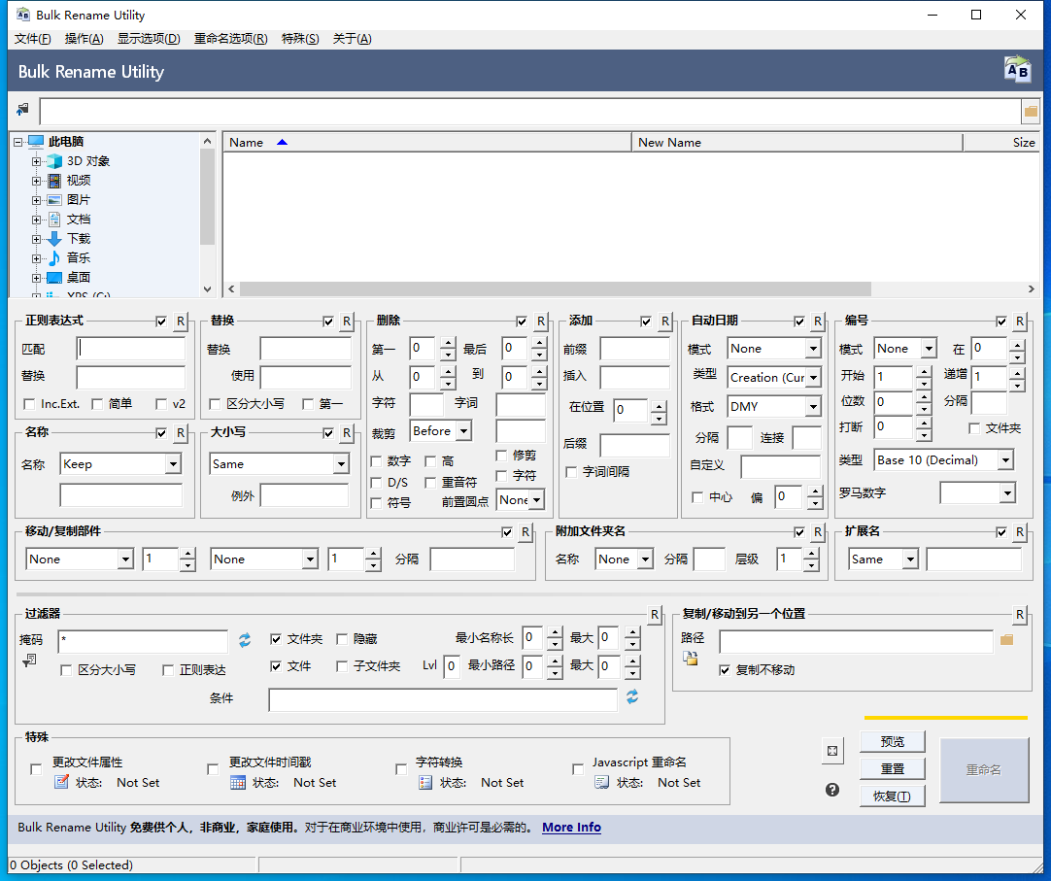Sort file list by Name column
Image resolution: width=1051 pixels, height=881 pixels.
click(x=426, y=142)
